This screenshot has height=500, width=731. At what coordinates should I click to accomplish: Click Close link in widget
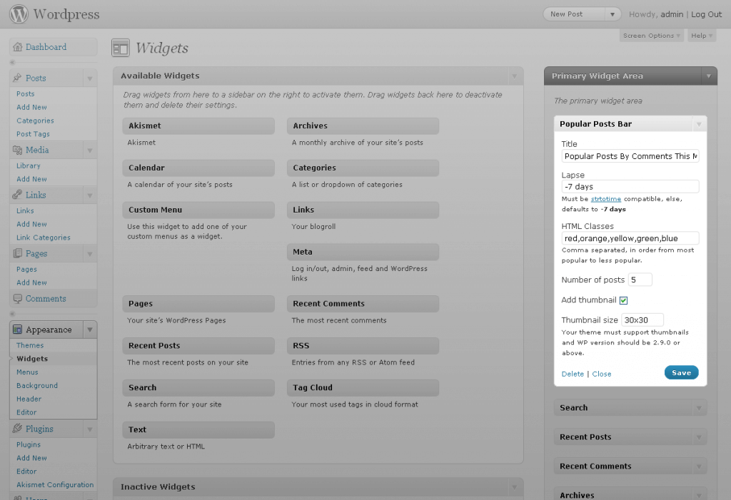pos(601,374)
